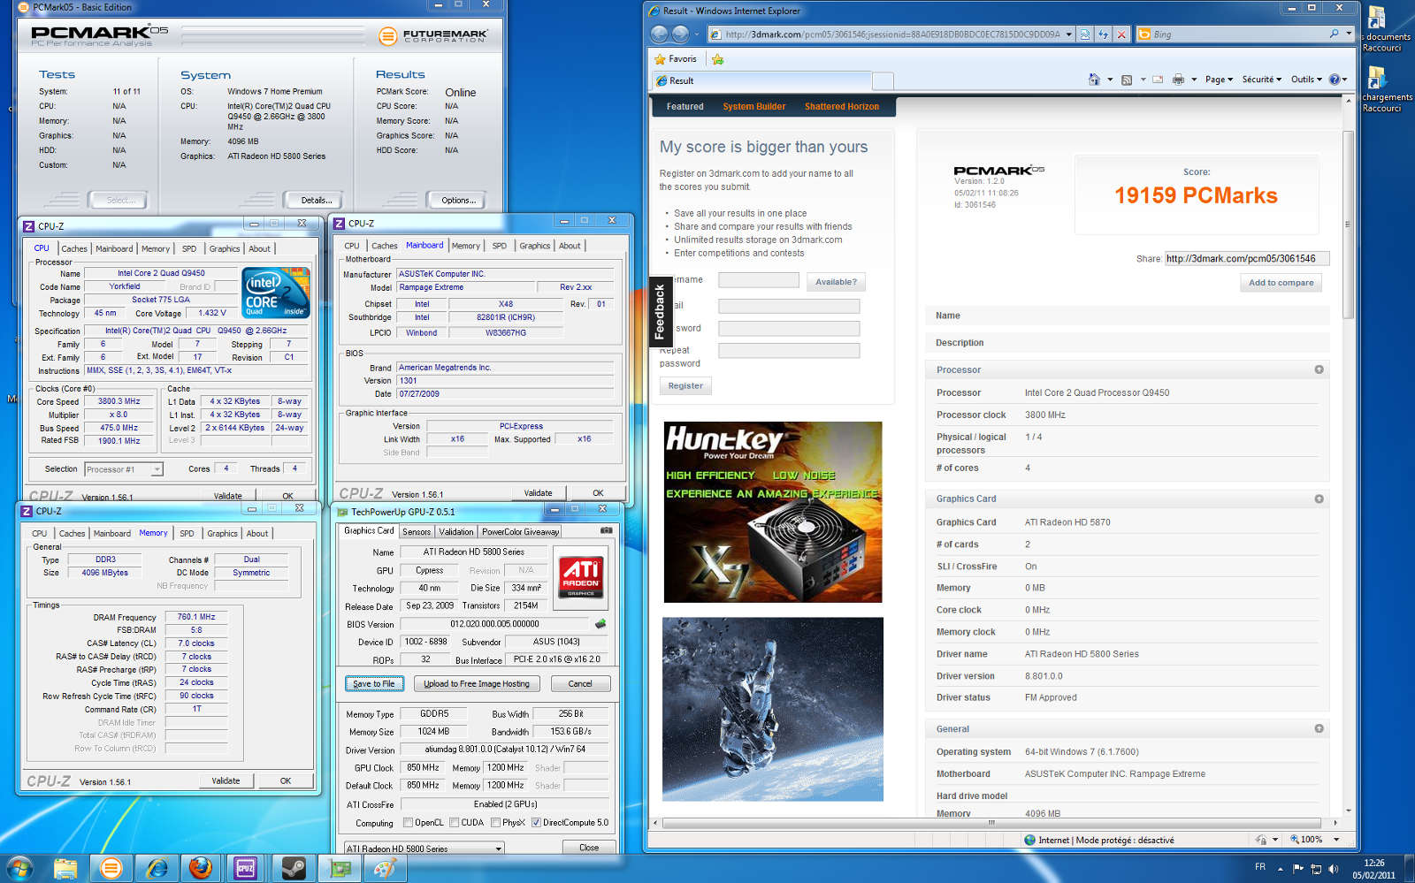The width and height of the screenshot is (1415, 883).
Task: Open Shattered Horizon tab on 3dmark page
Action: [x=841, y=107]
